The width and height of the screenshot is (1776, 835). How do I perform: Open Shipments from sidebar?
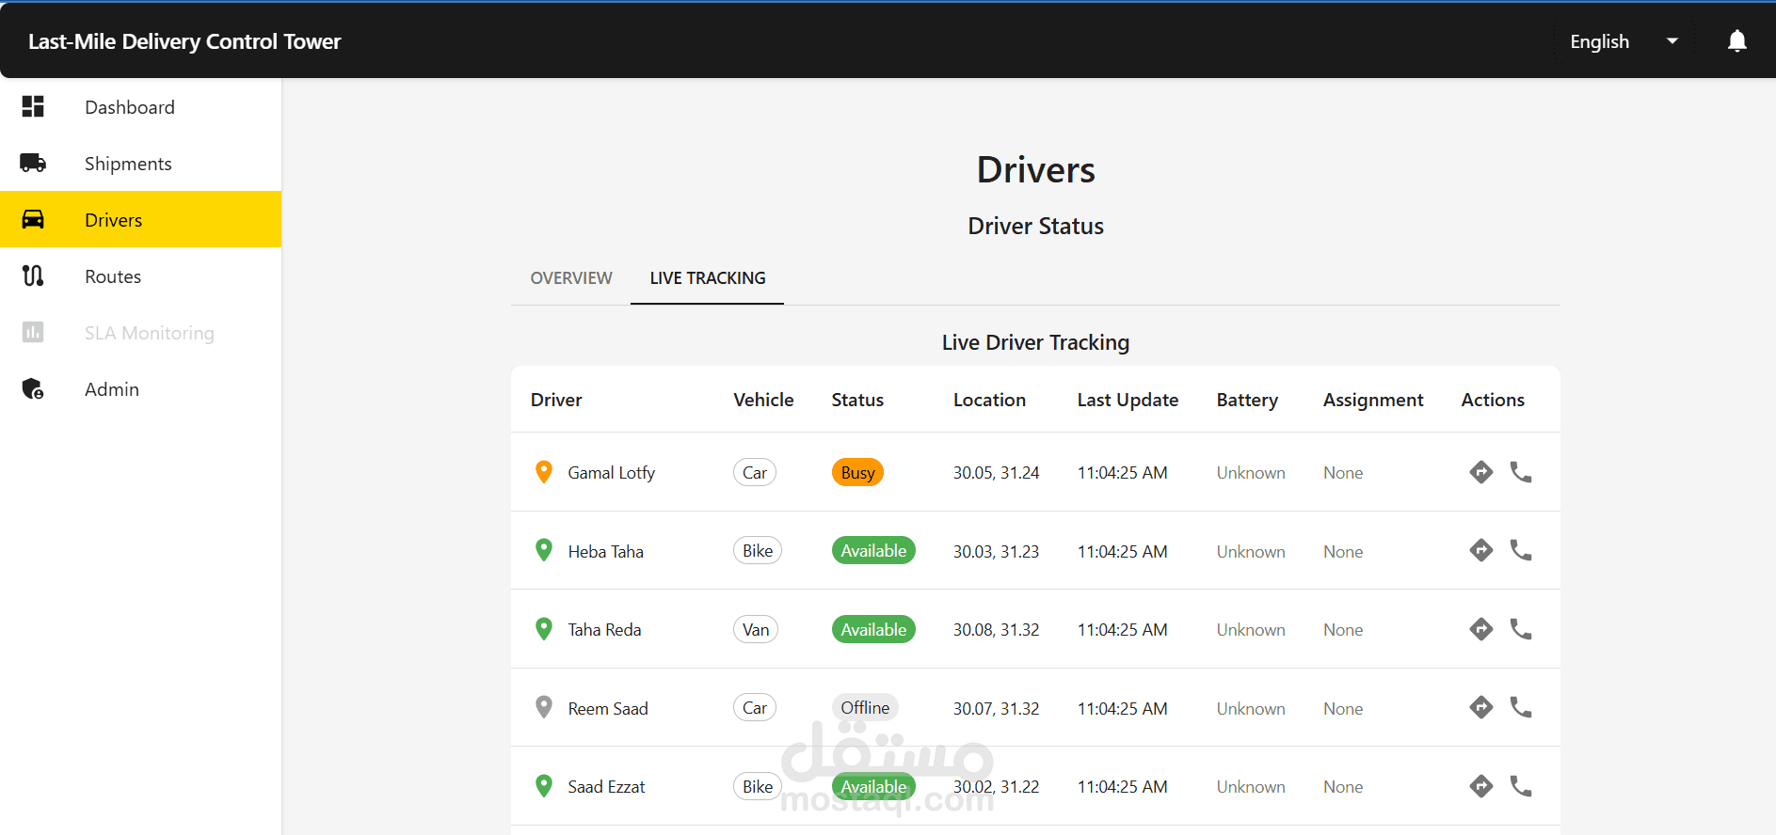pyautogui.click(x=141, y=163)
